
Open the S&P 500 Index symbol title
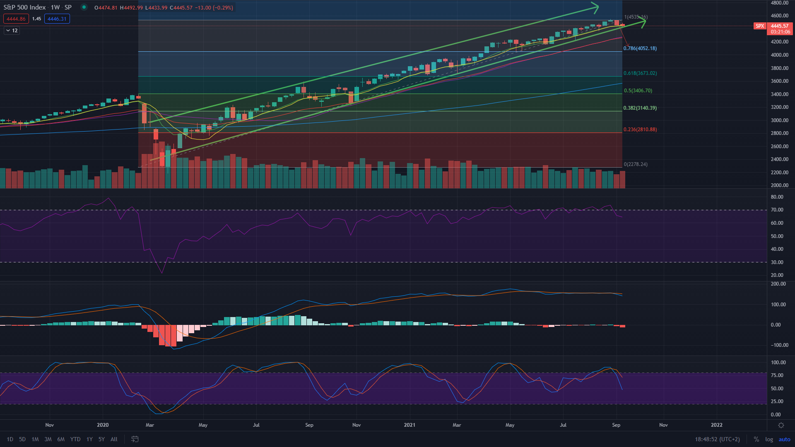(x=24, y=7)
